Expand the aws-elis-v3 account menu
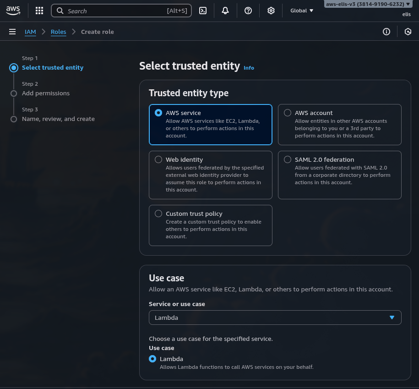This screenshot has height=389, width=419. click(x=368, y=4)
